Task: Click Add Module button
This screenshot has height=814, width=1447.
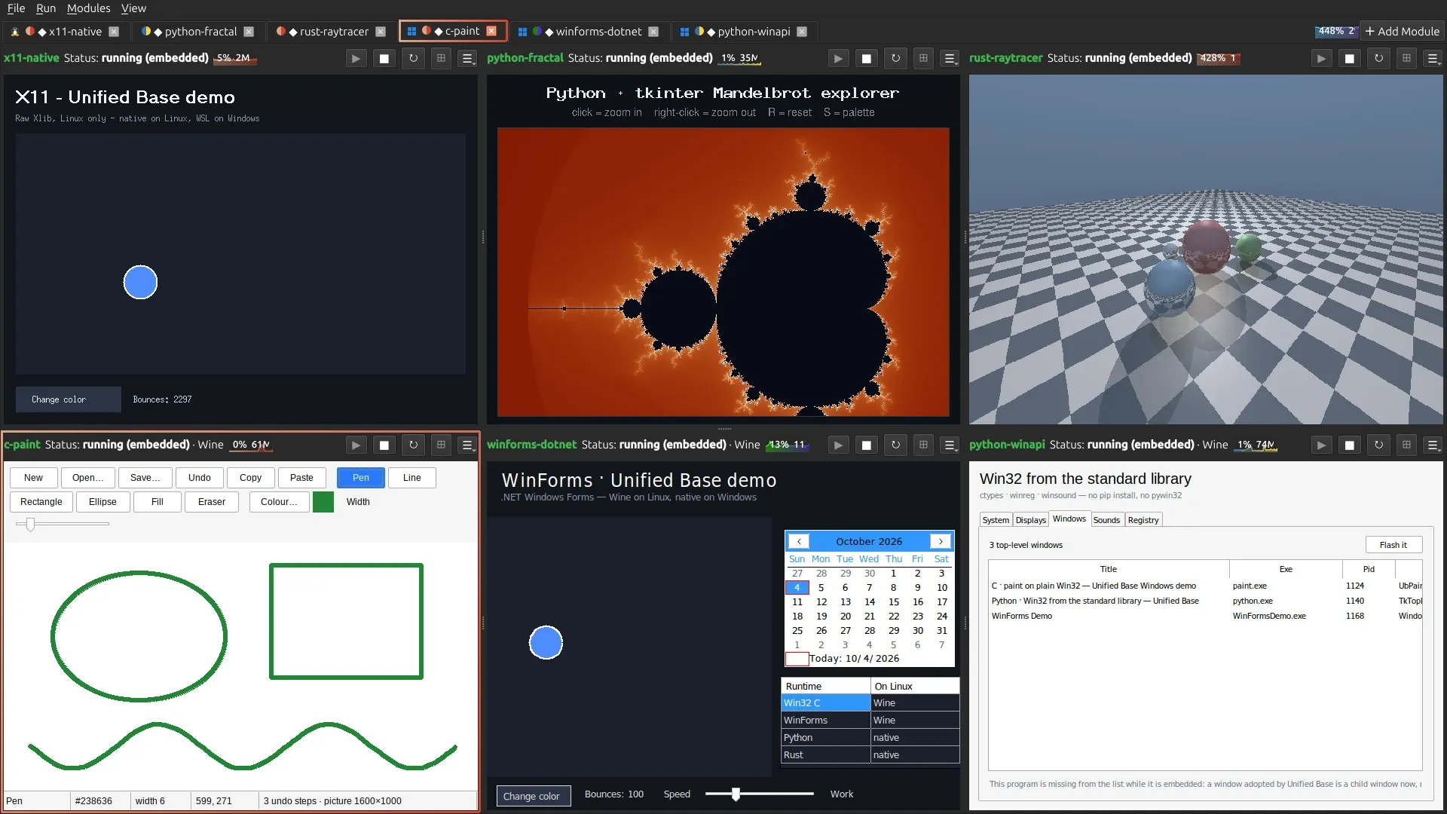Action: pyautogui.click(x=1403, y=32)
